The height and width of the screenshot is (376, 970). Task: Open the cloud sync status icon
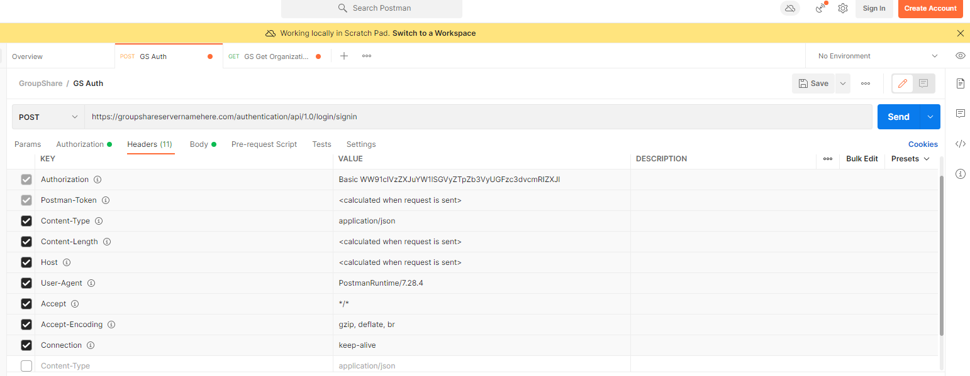pos(790,8)
